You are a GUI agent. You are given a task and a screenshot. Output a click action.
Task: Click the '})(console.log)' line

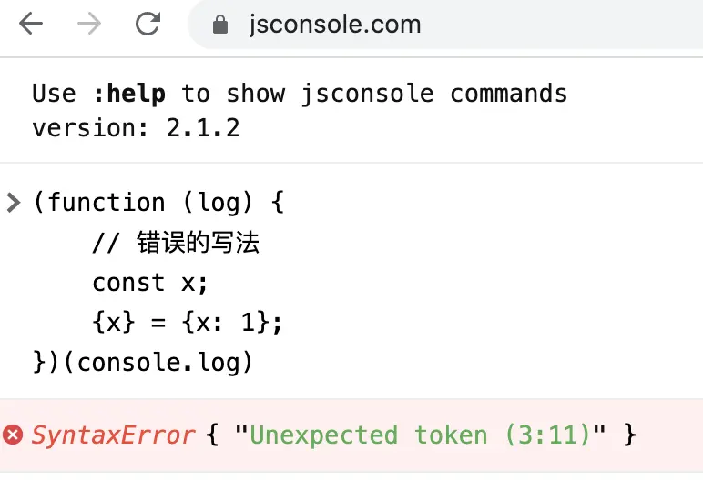(143, 362)
